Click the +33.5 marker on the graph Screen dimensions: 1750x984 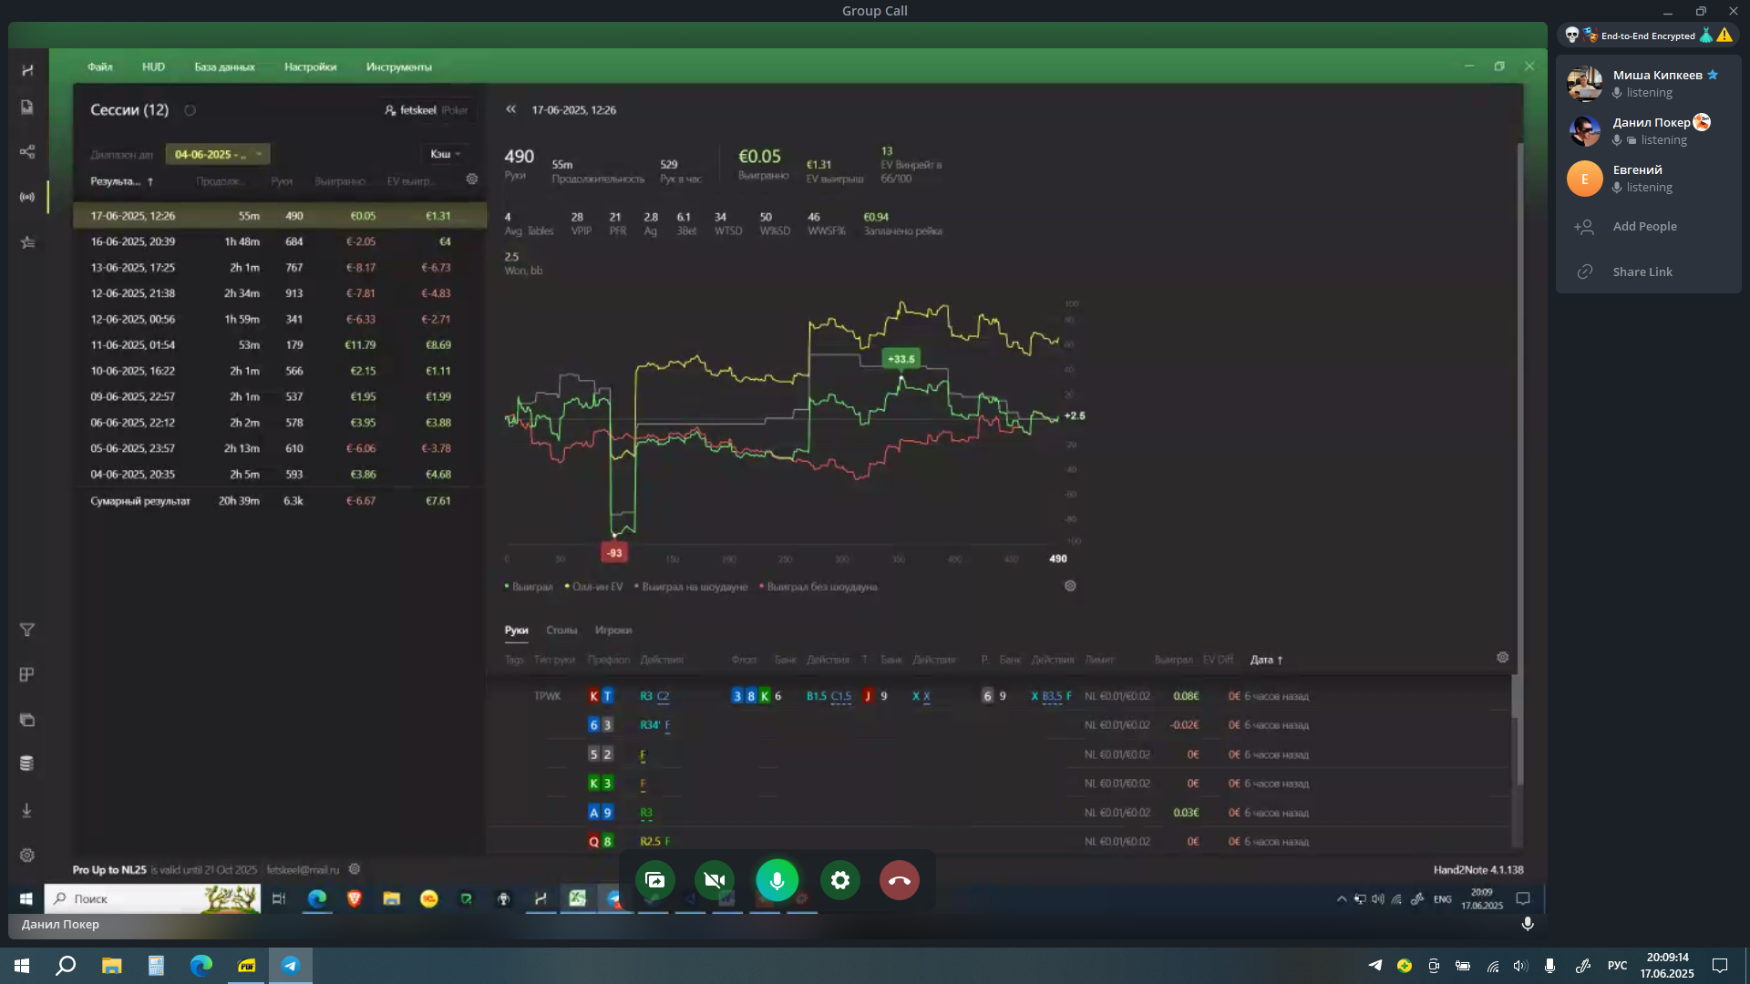901,359
